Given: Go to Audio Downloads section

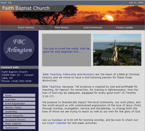Looking at the screenshot, I should 93,27.
